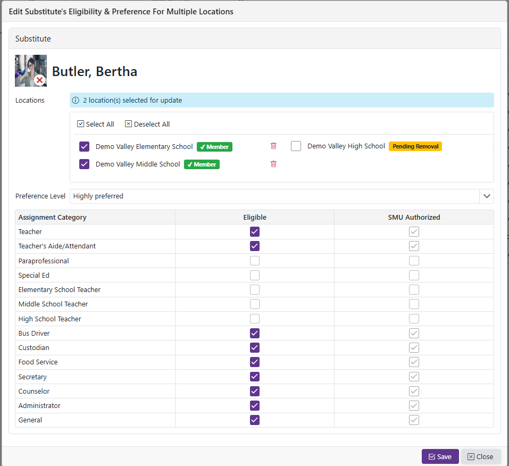Image resolution: width=509 pixels, height=466 pixels.
Task: Close the dialog with Close button
Action: (x=480, y=456)
